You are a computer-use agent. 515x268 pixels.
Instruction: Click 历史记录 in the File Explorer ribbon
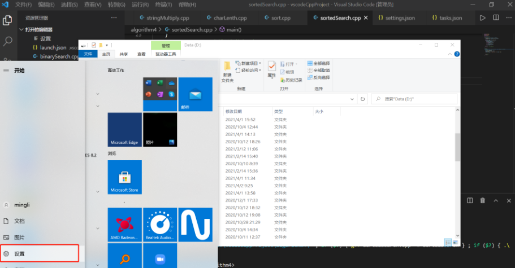291,80
